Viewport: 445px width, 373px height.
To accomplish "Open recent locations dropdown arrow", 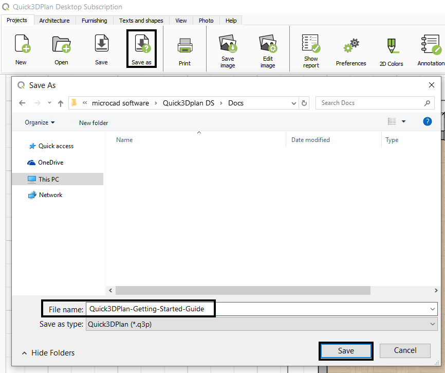I will click(x=49, y=103).
